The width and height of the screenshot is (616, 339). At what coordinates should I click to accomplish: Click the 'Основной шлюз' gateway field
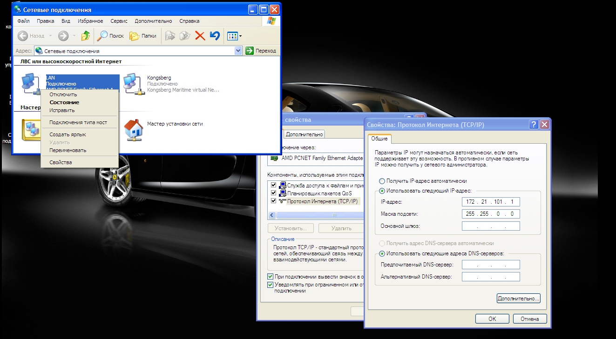490,226
